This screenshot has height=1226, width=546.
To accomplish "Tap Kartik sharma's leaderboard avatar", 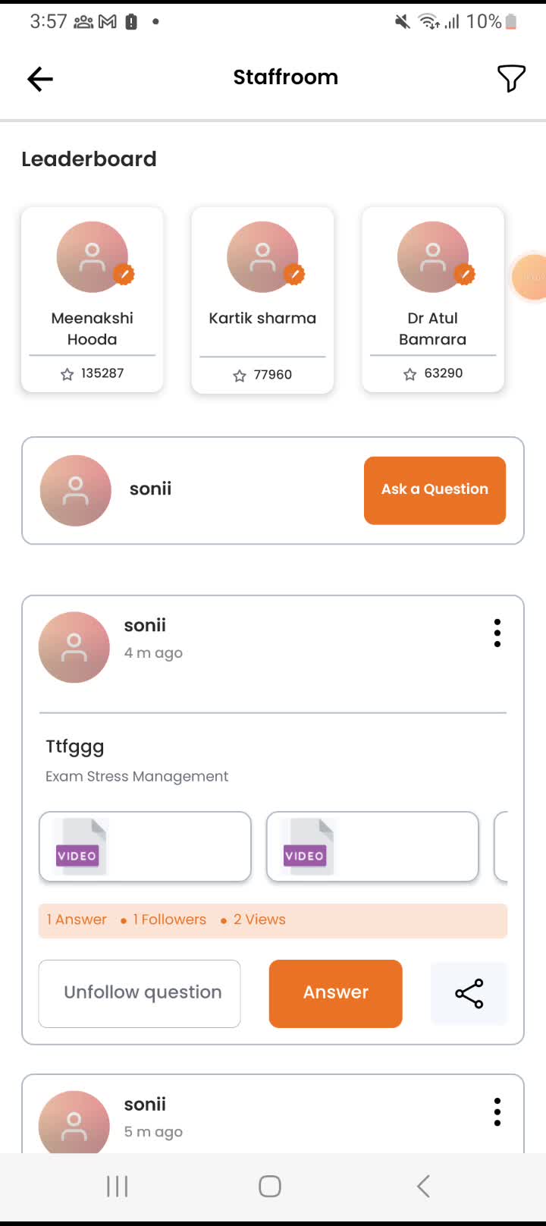I will (262, 257).
